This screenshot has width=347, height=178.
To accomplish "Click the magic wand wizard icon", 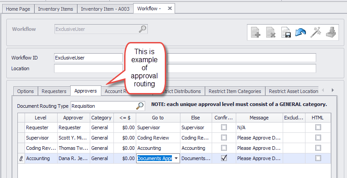I will (x=316, y=32).
